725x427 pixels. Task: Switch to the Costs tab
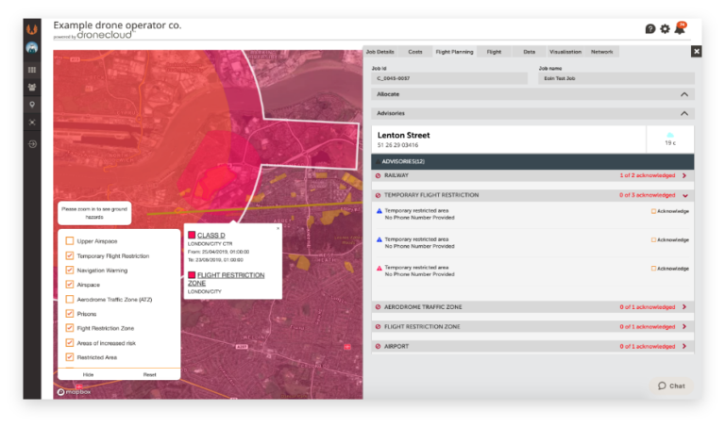(415, 52)
